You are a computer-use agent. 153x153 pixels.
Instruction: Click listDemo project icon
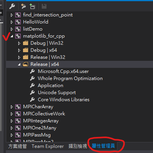click(x=18, y=29)
